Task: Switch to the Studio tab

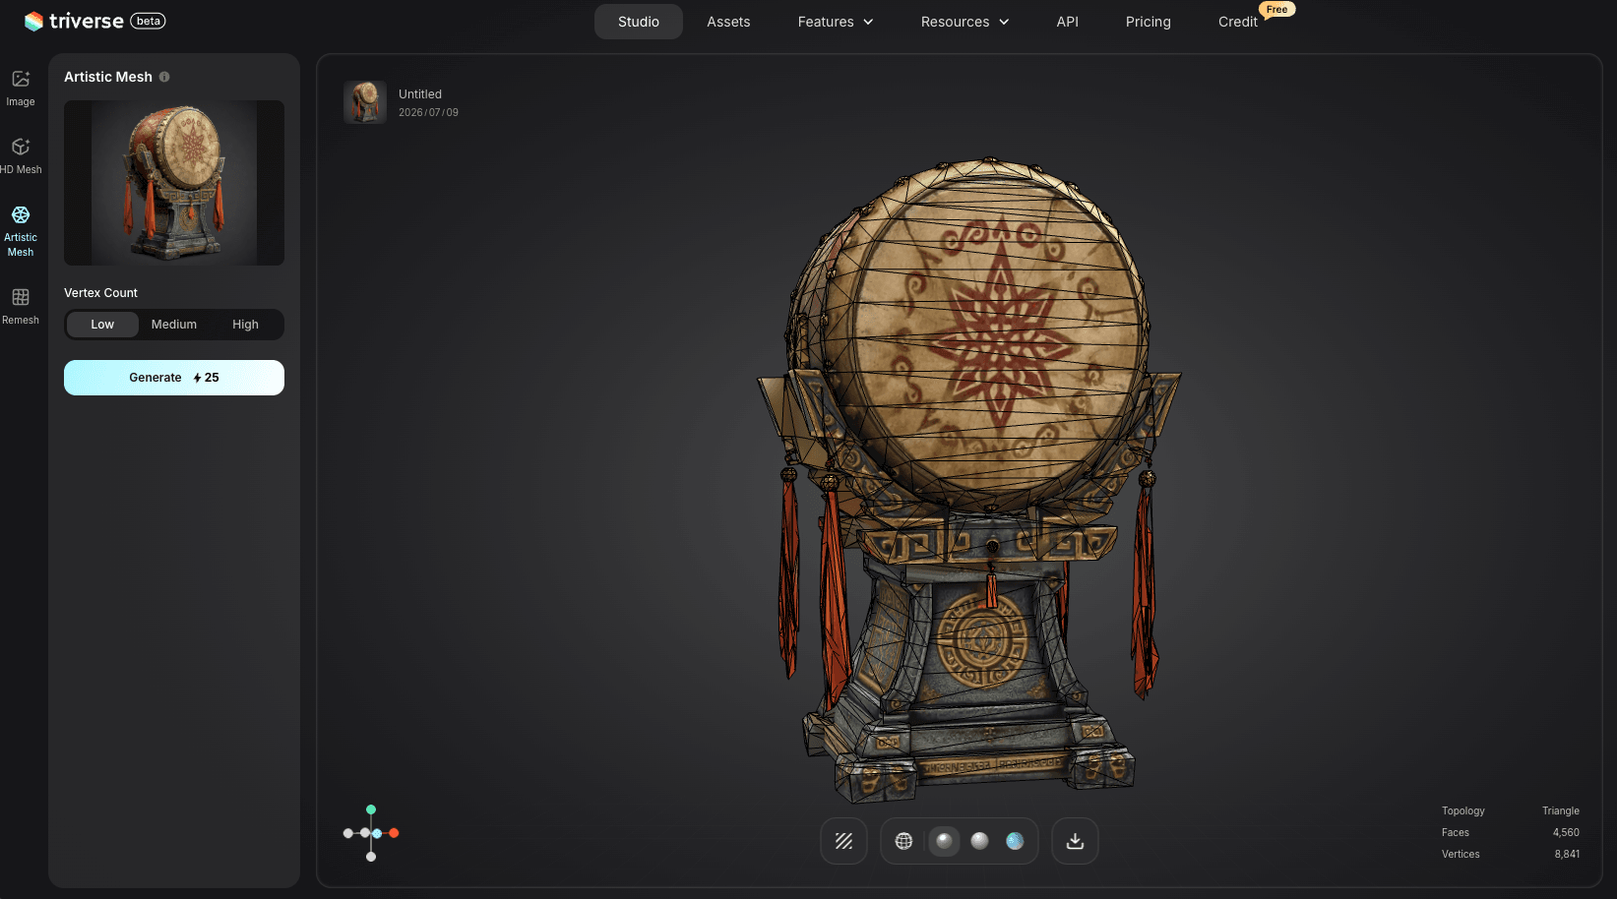Action: pyautogui.click(x=639, y=22)
